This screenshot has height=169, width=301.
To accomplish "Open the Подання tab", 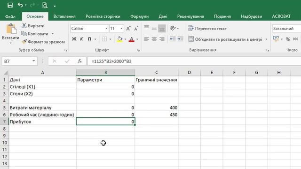I will coord(222,16).
